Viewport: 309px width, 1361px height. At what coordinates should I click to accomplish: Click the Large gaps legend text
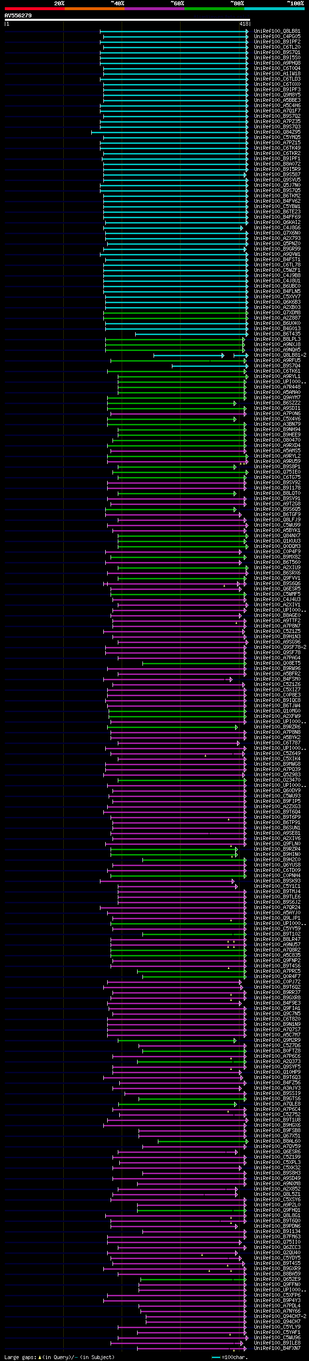coord(59,1357)
